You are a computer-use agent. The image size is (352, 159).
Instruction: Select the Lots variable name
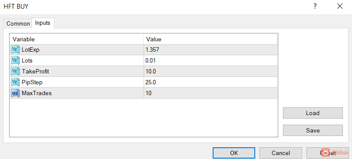pos(27,61)
